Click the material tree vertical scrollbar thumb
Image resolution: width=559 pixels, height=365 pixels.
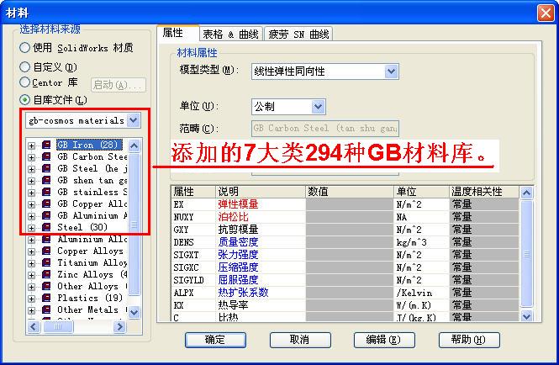click(134, 225)
